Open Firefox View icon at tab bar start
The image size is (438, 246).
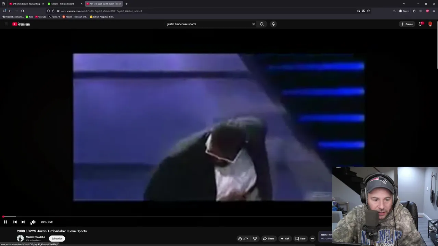[x=3, y=4]
